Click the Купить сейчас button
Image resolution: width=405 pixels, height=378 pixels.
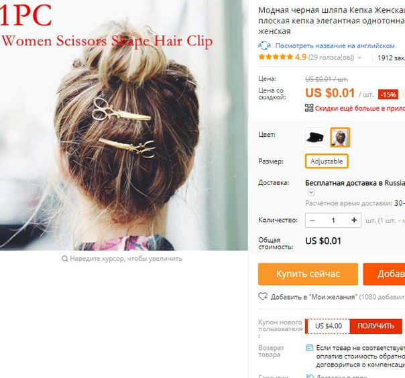[x=308, y=274]
